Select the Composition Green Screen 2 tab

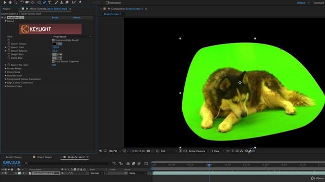(x=127, y=9)
